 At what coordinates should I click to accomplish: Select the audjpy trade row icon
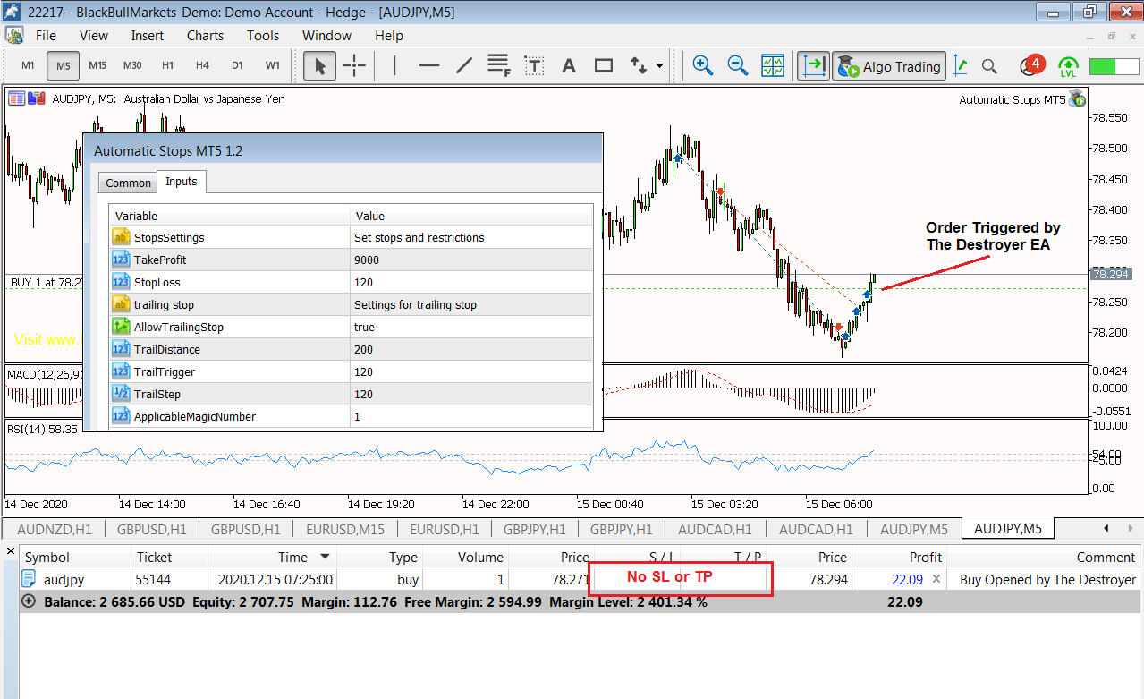pos(30,579)
